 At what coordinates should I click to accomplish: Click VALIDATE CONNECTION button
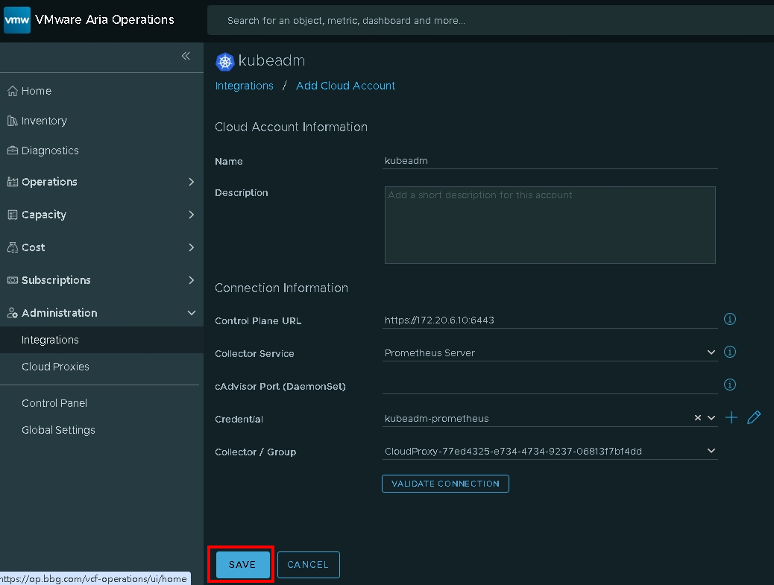click(x=445, y=484)
